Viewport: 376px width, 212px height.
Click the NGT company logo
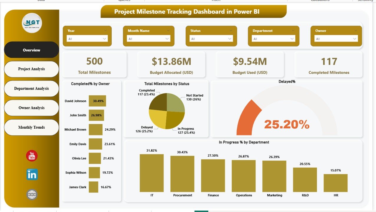[32, 23]
